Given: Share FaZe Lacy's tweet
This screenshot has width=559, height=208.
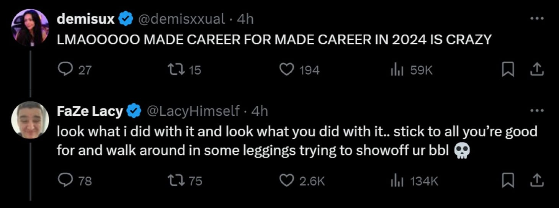Looking at the screenshot, I should point(537,180).
